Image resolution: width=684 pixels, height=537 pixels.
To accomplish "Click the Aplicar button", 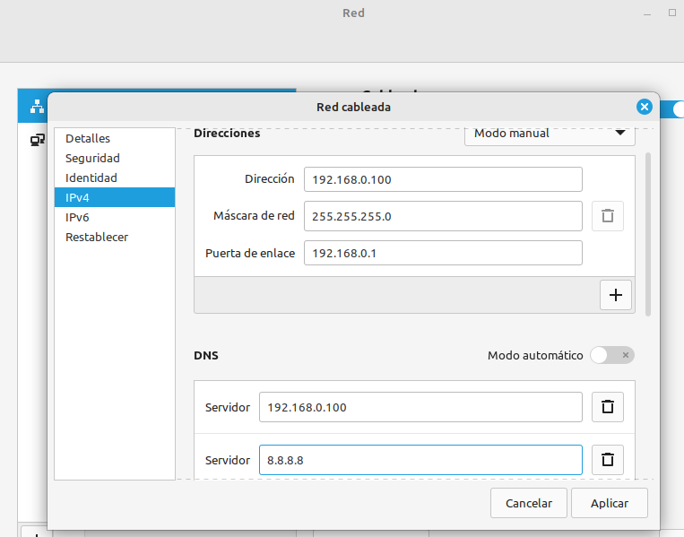I will [x=610, y=503].
